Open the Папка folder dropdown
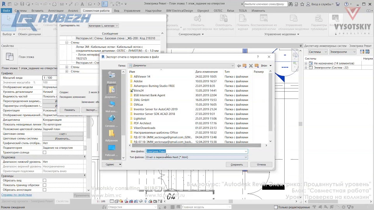This screenshot has width=374, height=210. pos(181,66)
